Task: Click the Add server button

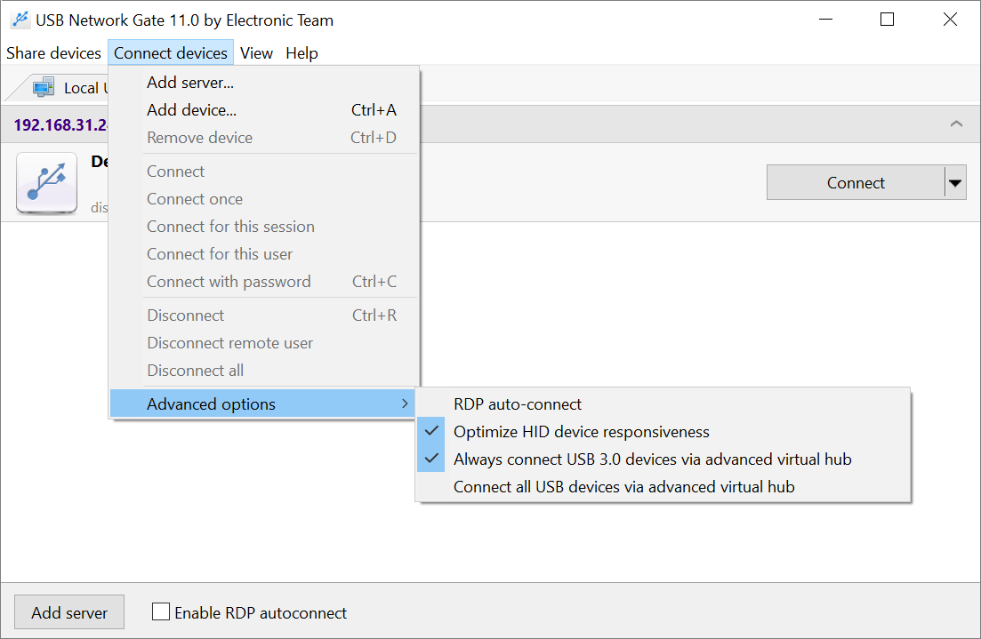Action: (69, 612)
